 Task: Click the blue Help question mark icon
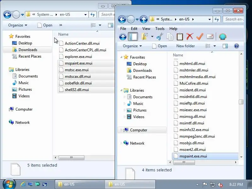tap(237, 46)
